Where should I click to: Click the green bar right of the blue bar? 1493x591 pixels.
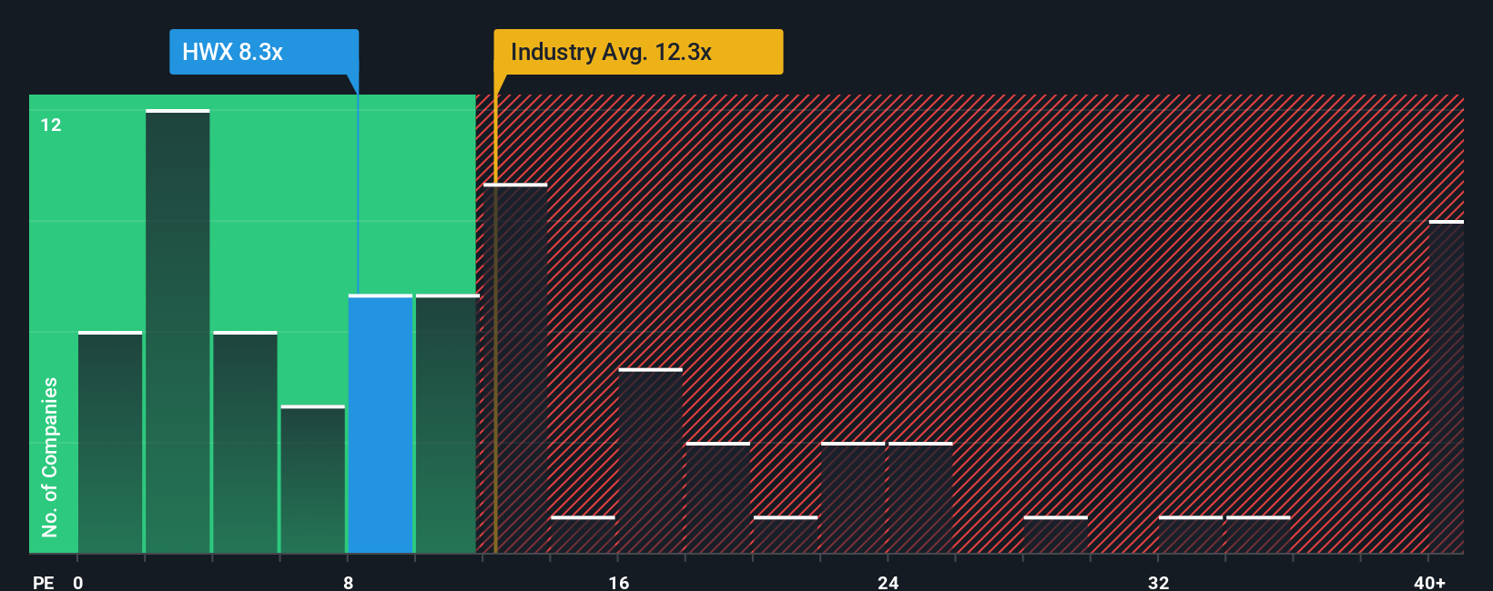[446, 424]
